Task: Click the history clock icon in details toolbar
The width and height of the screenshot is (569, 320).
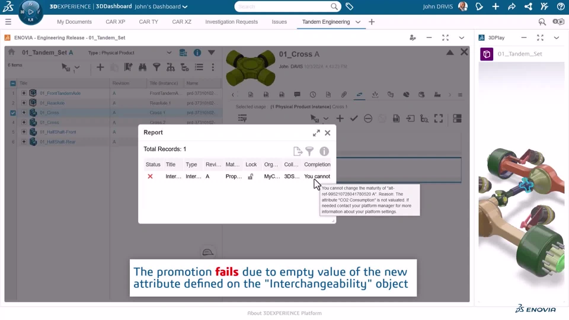Action: click(x=313, y=95)
